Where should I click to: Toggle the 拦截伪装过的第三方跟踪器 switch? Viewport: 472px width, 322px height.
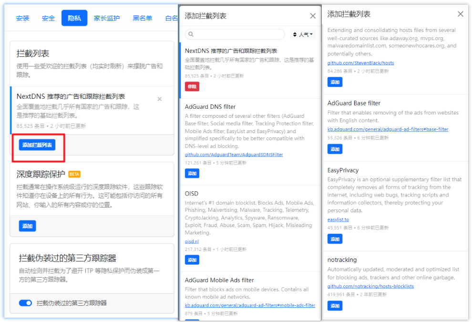(x=25, y=302)
